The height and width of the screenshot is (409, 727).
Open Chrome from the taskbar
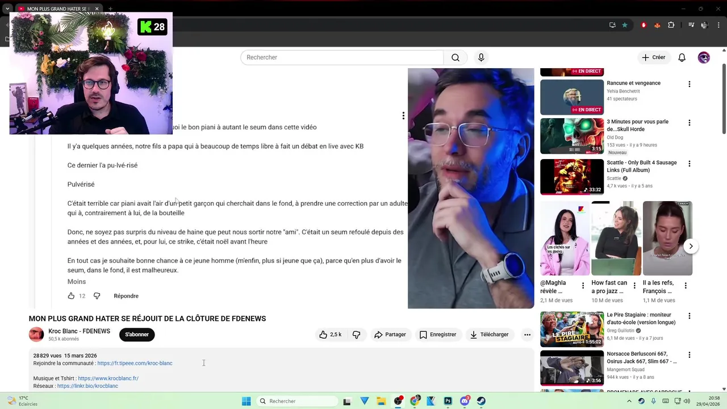pyautogui.click(x=415, y=401)
